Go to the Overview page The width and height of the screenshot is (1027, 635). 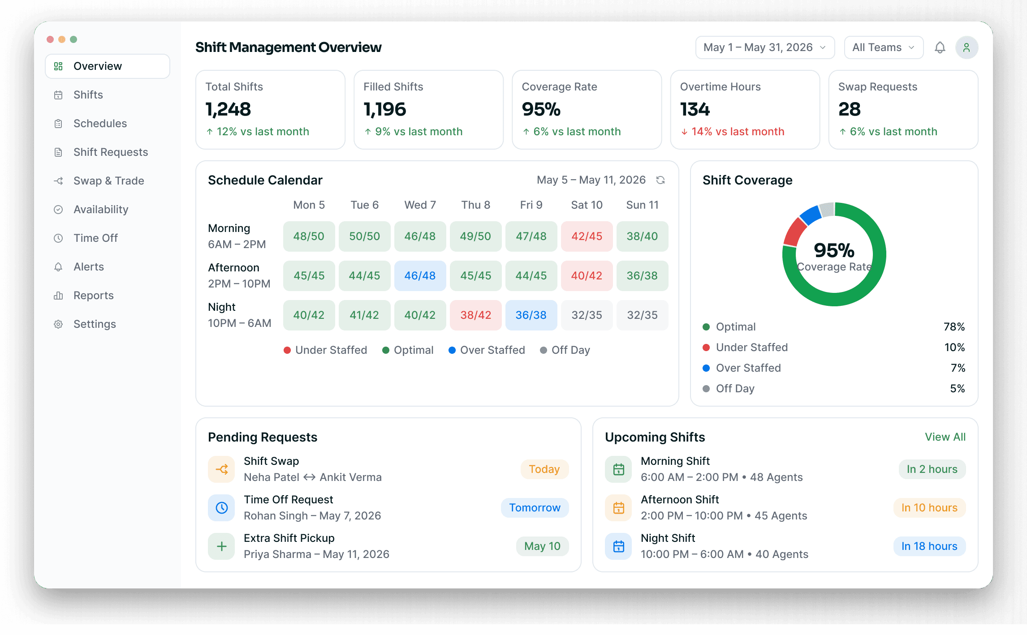(108, 66)
